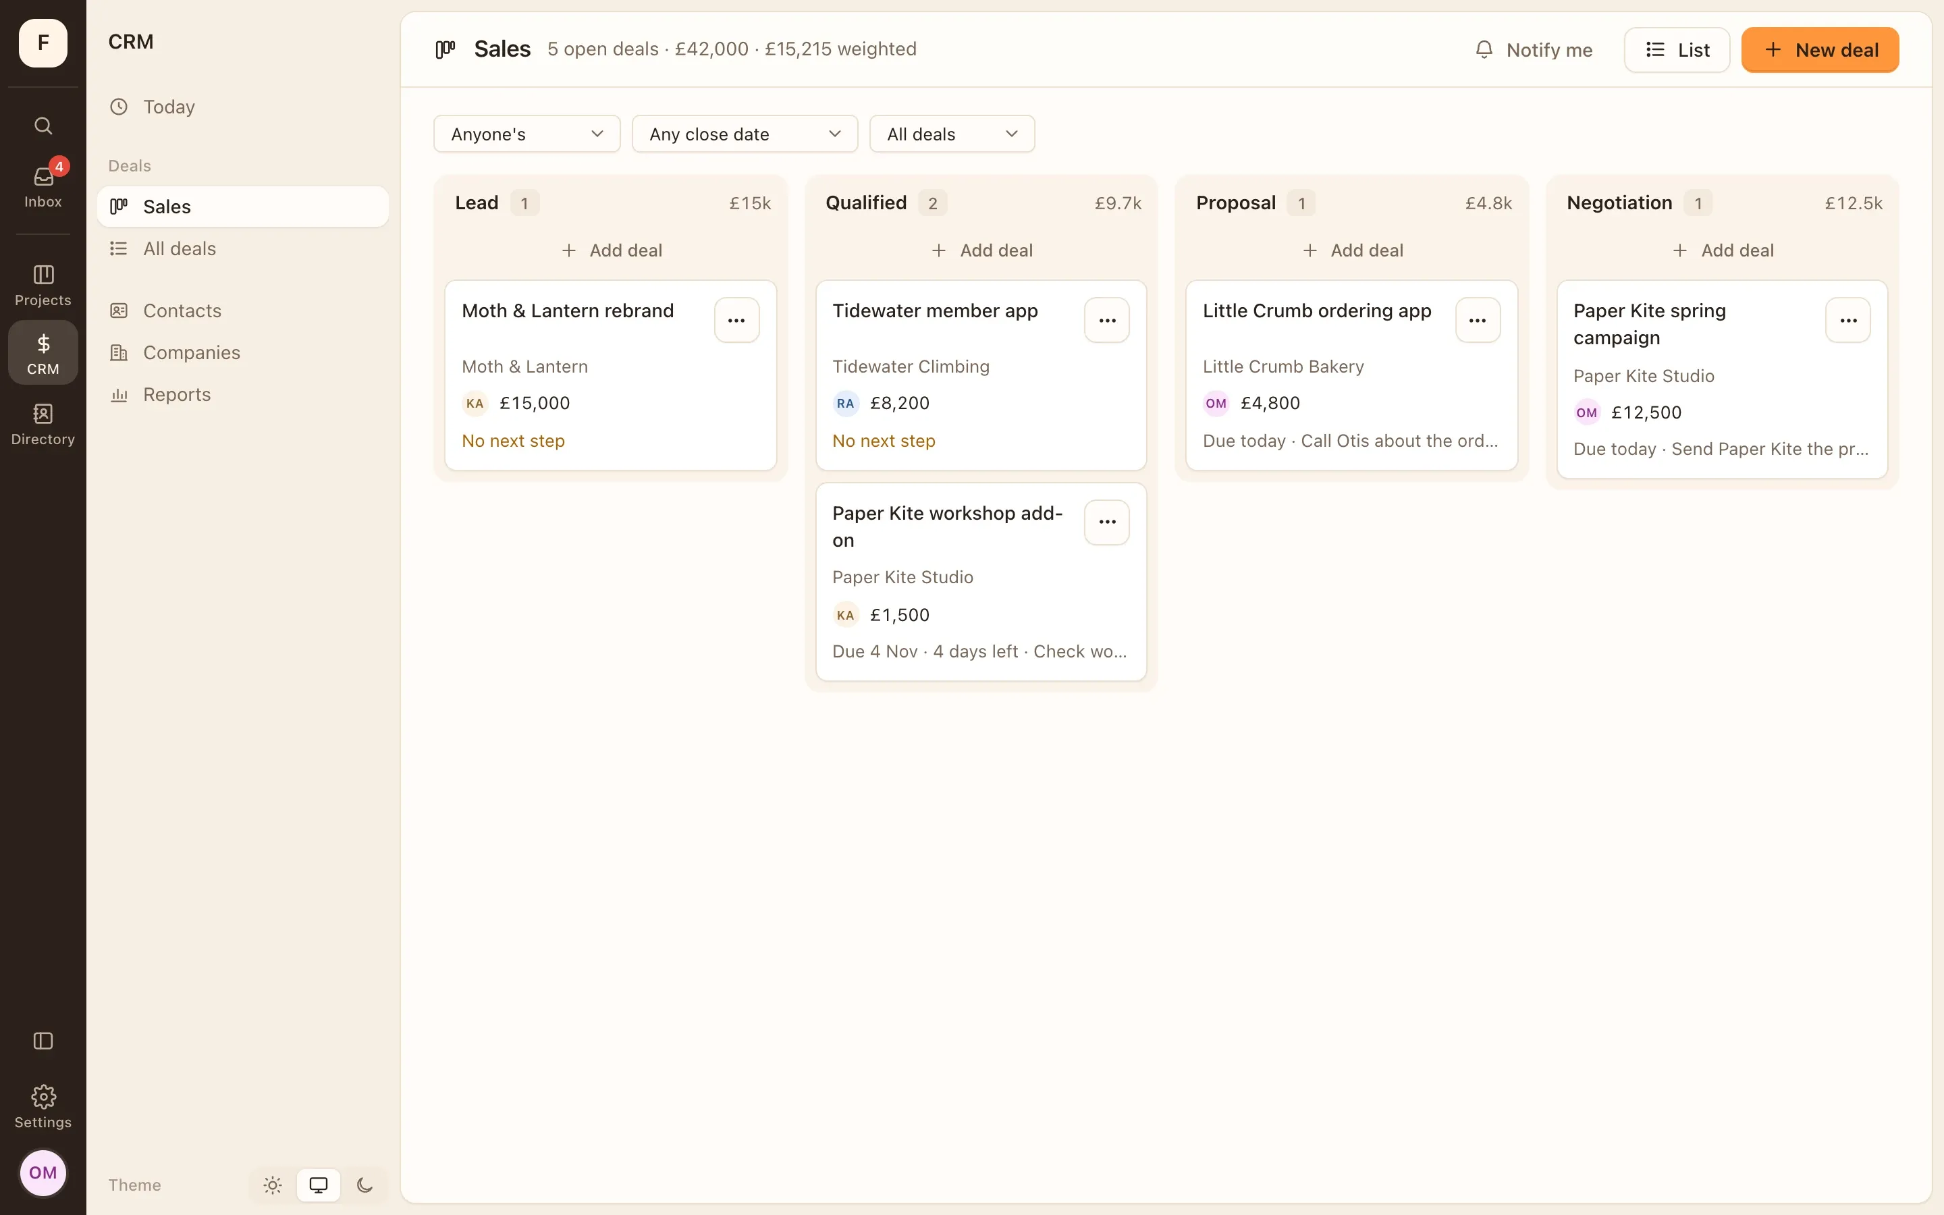Image resolution: width=1944 pixels, height=1215 pixels.
Task: Open more options for Tidewater member app
Action: [1107, 320]
